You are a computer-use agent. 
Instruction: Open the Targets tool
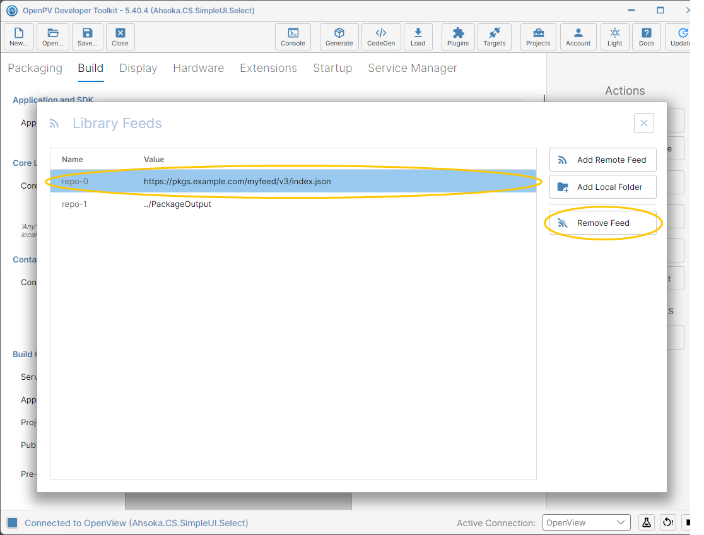click(494, 37)
